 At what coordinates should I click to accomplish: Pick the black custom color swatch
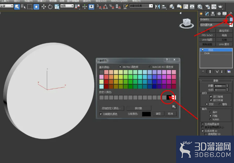[x=169, y=97]
